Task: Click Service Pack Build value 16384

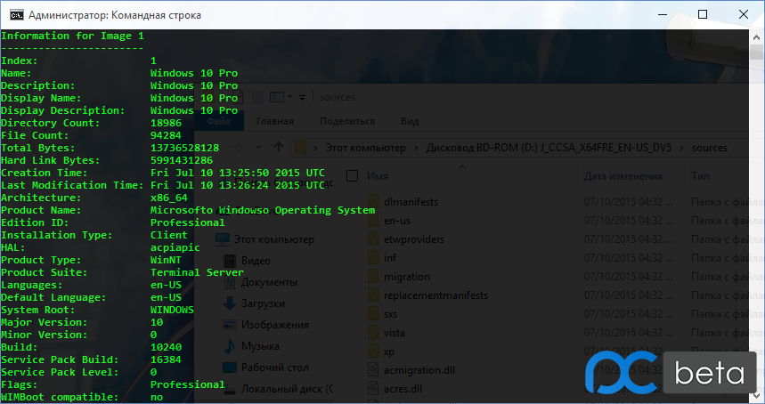Action: pyautogui.click(x=166, y=360)
